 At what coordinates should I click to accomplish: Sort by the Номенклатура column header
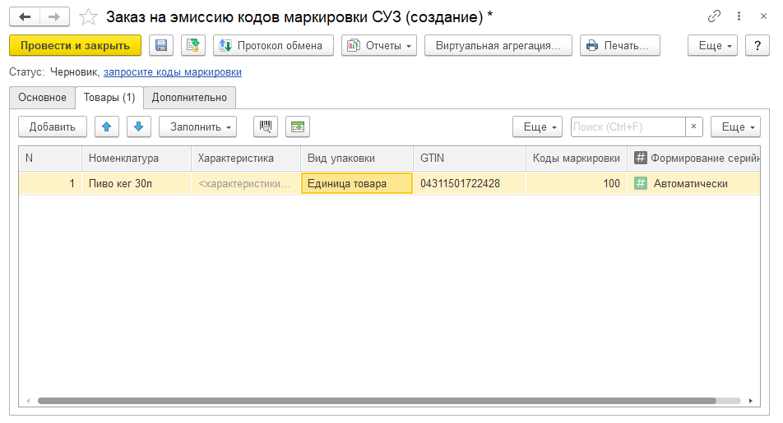[137, 159]
